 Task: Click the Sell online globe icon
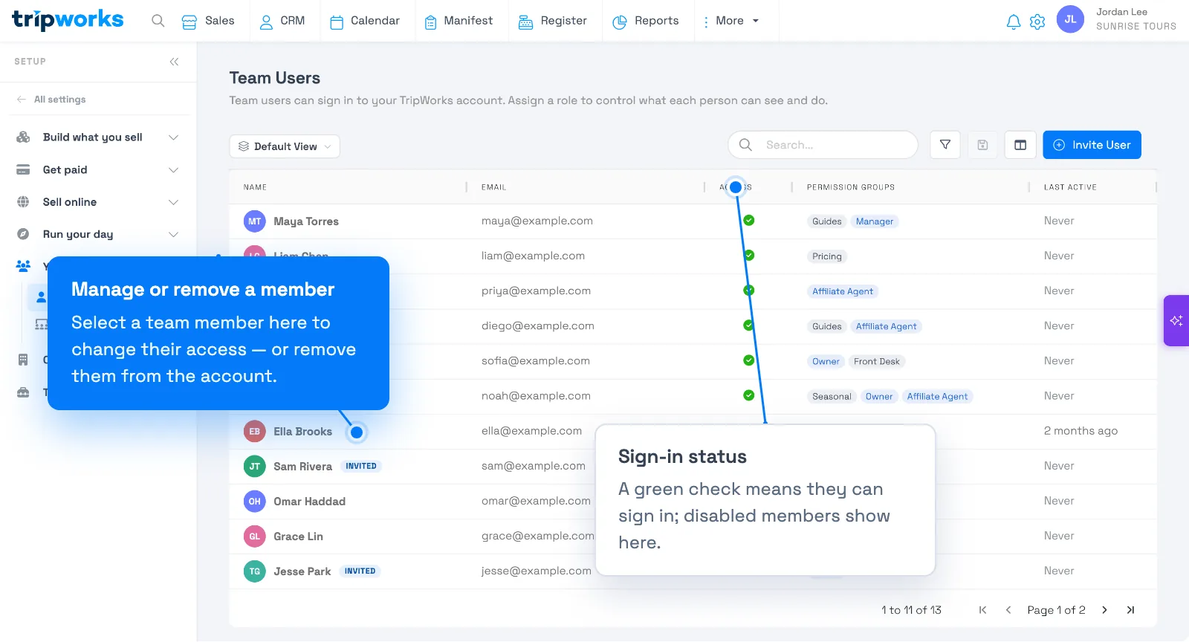click(23, 202)
